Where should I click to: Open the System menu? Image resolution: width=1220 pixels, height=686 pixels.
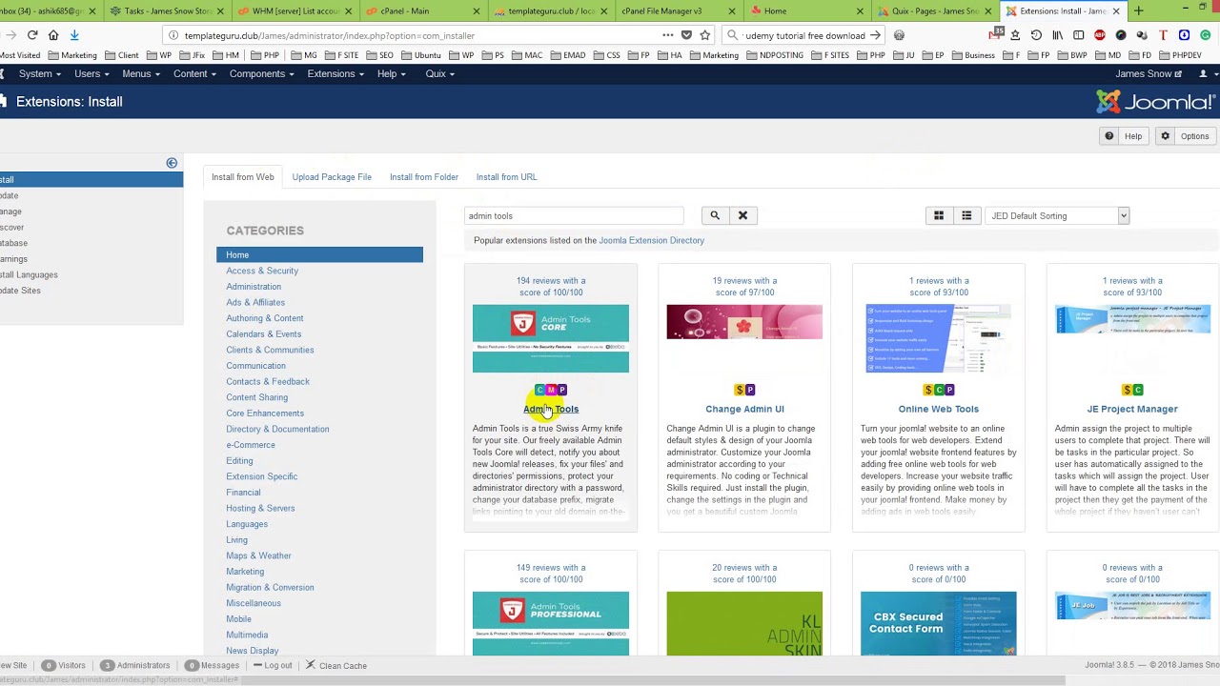[x=40, y=73]
